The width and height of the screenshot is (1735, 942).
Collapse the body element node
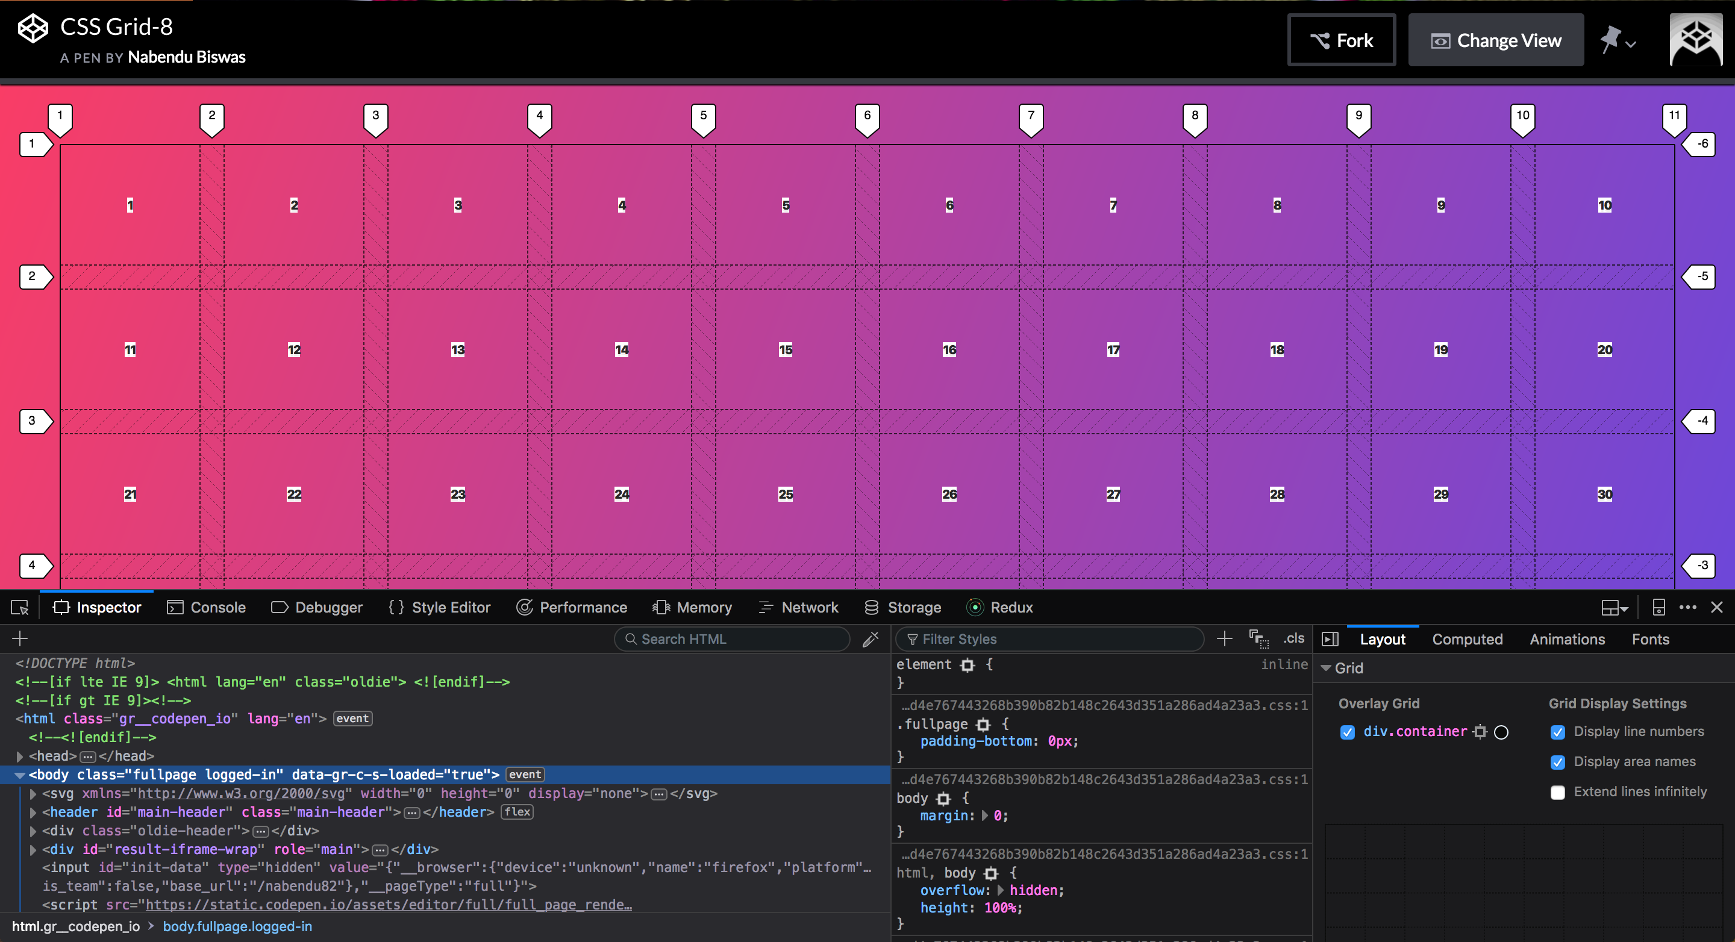coord(19,776)
